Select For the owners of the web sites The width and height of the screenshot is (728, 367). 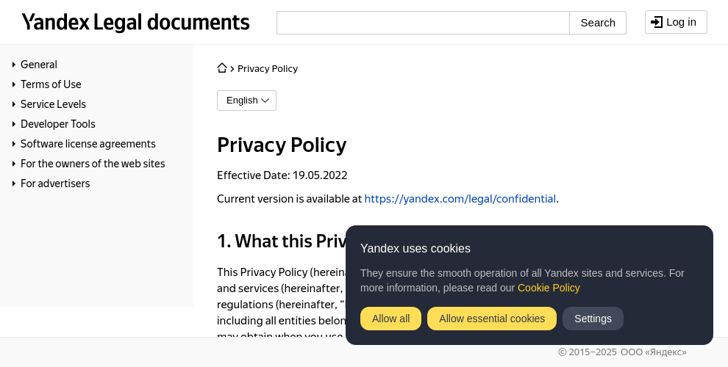93,164
